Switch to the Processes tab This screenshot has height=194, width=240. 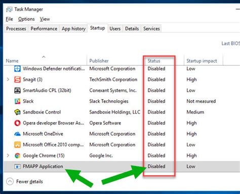point(16,29)
